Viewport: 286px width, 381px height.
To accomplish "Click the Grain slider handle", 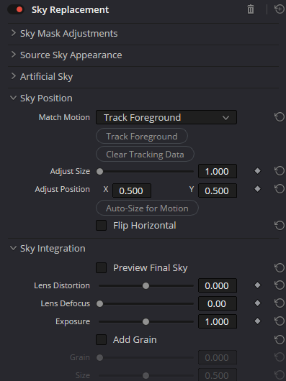I will [100, 358].
